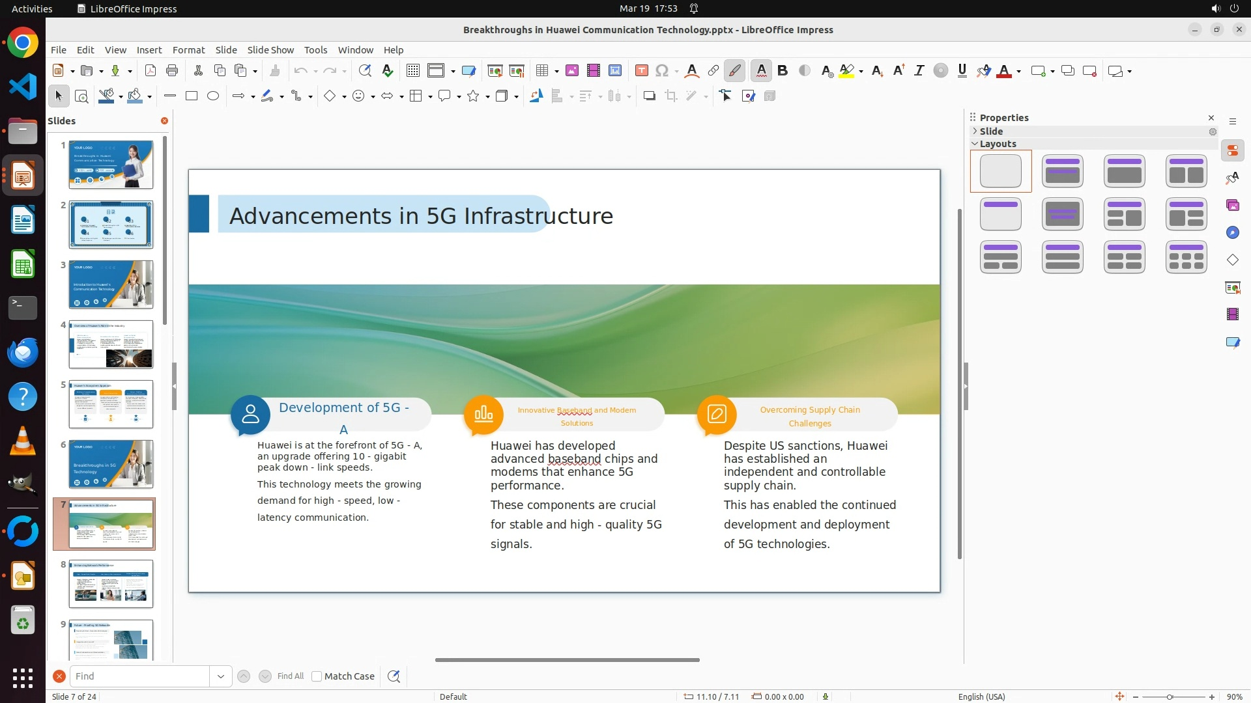Select the Rectangle drawing tool
Image resolution: width=1251 pixels, height=703 pixels.
coord(192,96)
